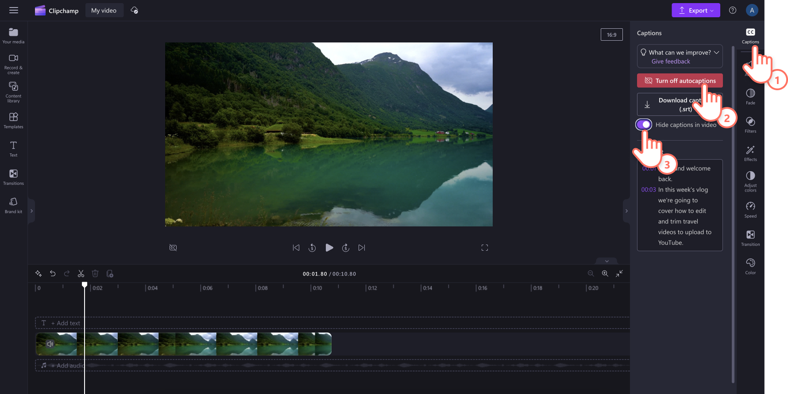This screenshot has height=394, width=788.
Task: Edit the My video title field
Action: (104, 10)
